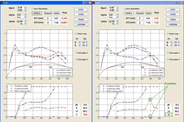Click P2 list up arrow in right window
This screenshot has height=122, width=184.
(x=178, y=42)
